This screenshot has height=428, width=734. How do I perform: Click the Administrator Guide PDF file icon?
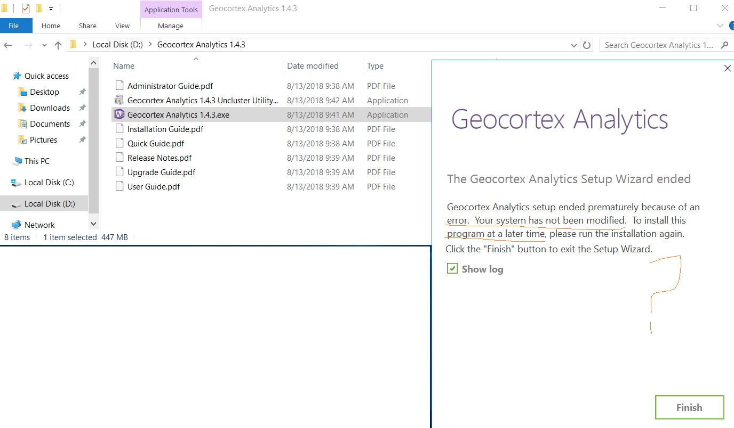tap(119, 86)
